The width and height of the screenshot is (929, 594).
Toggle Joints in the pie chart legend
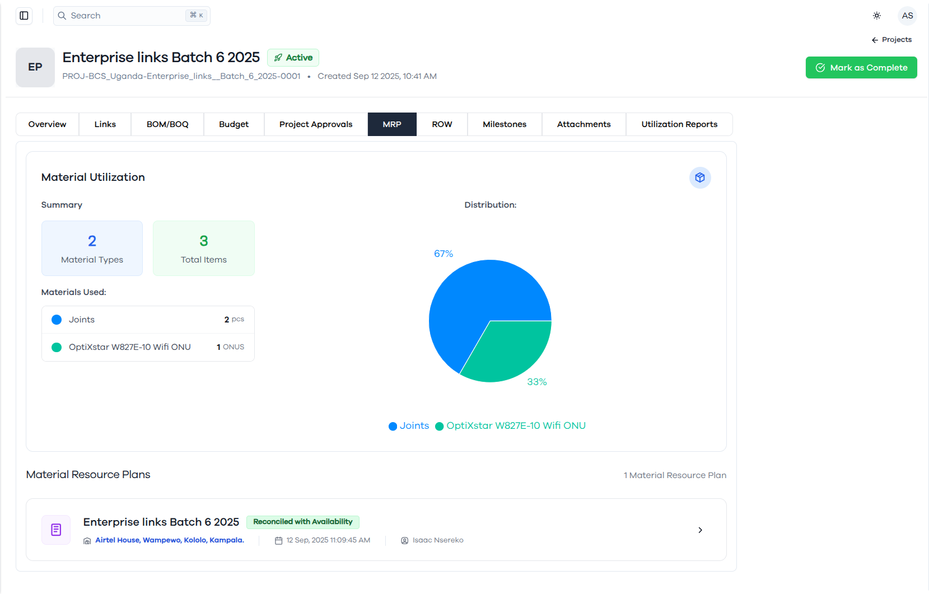409,426
